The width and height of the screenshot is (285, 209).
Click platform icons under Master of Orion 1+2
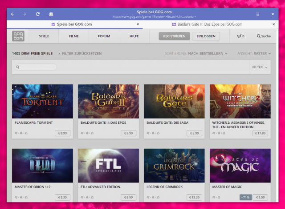coord(21,197)
